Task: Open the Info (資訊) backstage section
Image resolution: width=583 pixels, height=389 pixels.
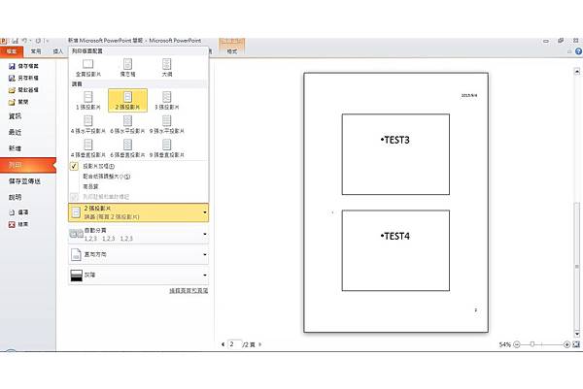Action: point(16,116)
